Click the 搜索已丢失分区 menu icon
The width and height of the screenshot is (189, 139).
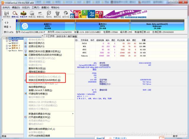pyautogui.click(x=26, y=51)
